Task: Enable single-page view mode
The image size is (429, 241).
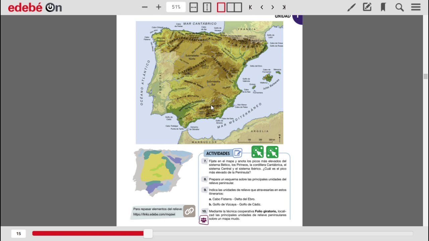Action: pyautogui.click(x=221, y=7)
